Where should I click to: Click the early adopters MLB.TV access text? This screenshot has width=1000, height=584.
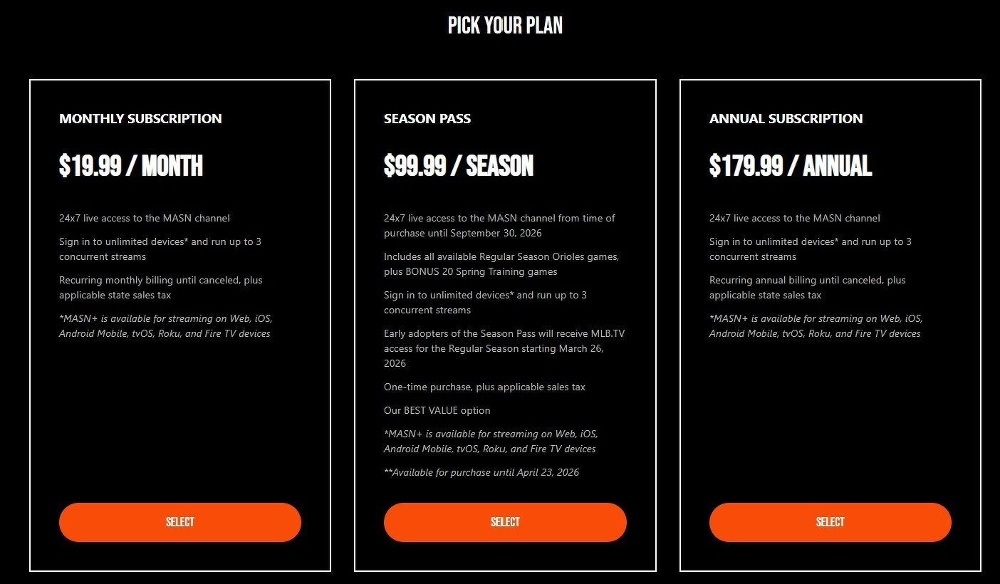[x=504, y=348]
